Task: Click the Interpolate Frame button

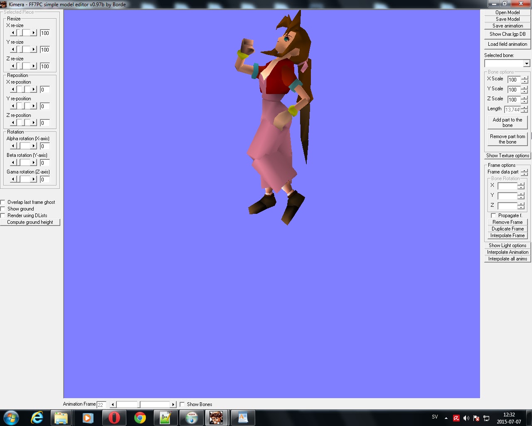Action: tap(507, 235)
